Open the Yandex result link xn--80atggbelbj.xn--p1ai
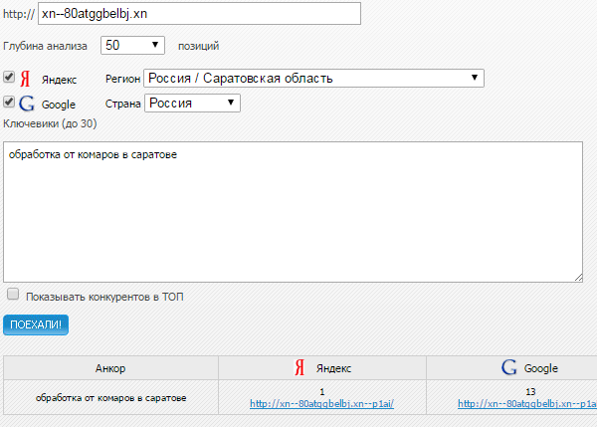 pos(321,404)
